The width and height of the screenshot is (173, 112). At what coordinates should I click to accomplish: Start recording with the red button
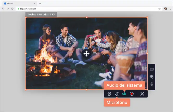click(x=132, y=94)
